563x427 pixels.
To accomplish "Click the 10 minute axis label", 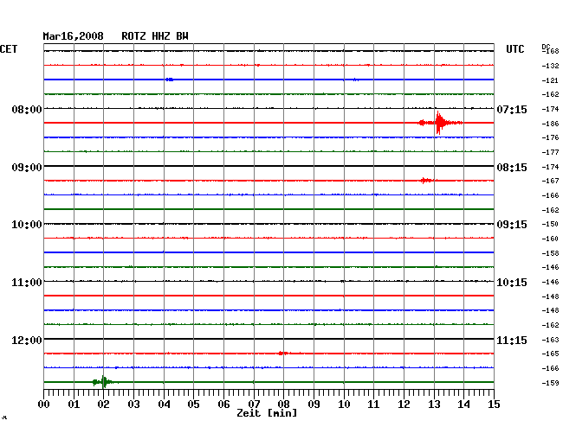I will click(344, 405).
